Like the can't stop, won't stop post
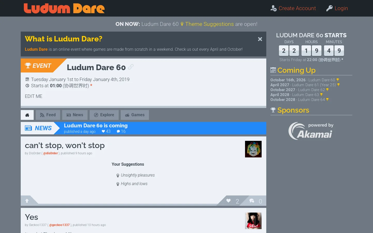 click(228, 201)
